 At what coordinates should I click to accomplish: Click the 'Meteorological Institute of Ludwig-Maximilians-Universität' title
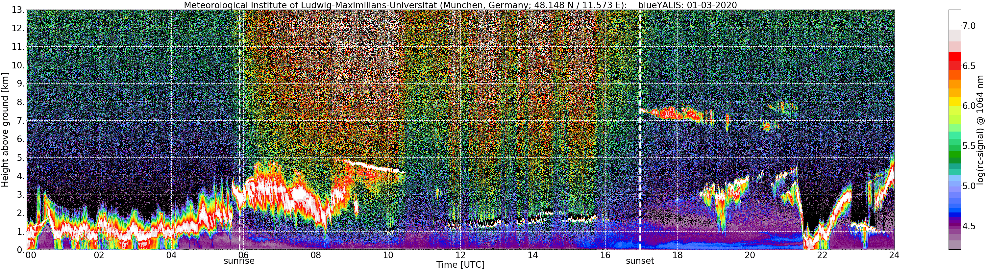[311, 5]
